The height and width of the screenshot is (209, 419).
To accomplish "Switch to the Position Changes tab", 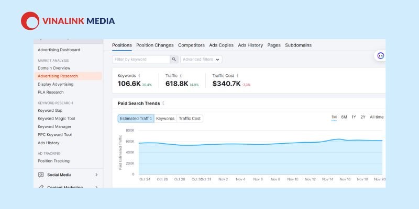I will [155, 45].
